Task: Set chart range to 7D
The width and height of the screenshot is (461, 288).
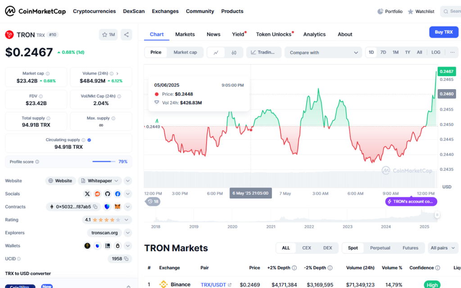Action: tap(383, 52)
